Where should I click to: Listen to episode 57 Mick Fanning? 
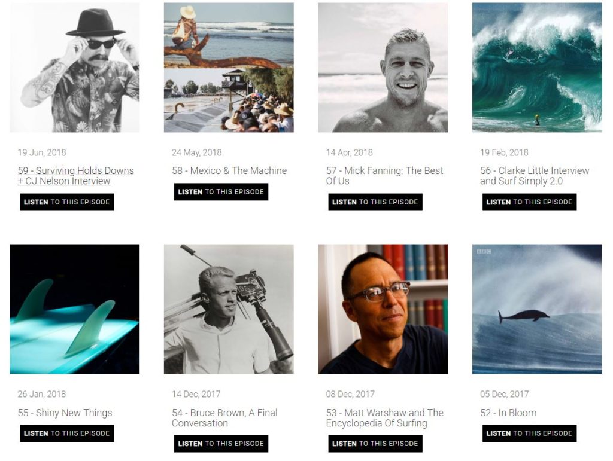click(x=375, y=202)
